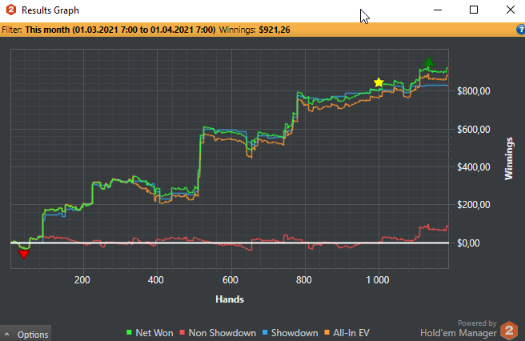Click the blue Showdown color swatch
The height and width of the screenshot is (341, 525).
click(265, 333)
